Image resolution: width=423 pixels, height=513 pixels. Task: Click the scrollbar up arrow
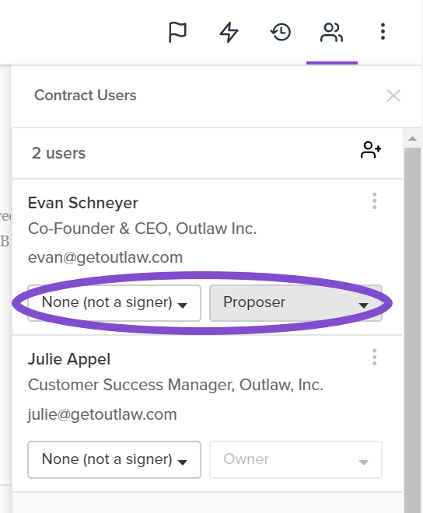click(x=413, y=138)
